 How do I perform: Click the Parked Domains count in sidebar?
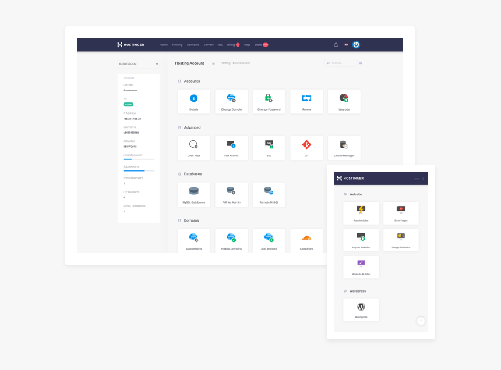click(124, 183)
